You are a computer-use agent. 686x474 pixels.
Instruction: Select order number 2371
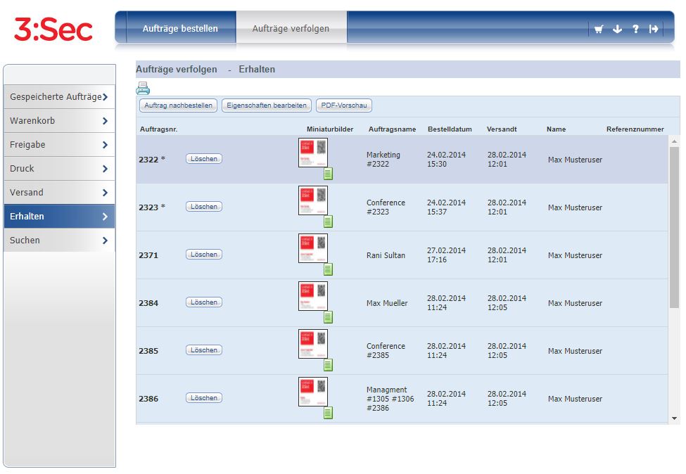[148, 255]
